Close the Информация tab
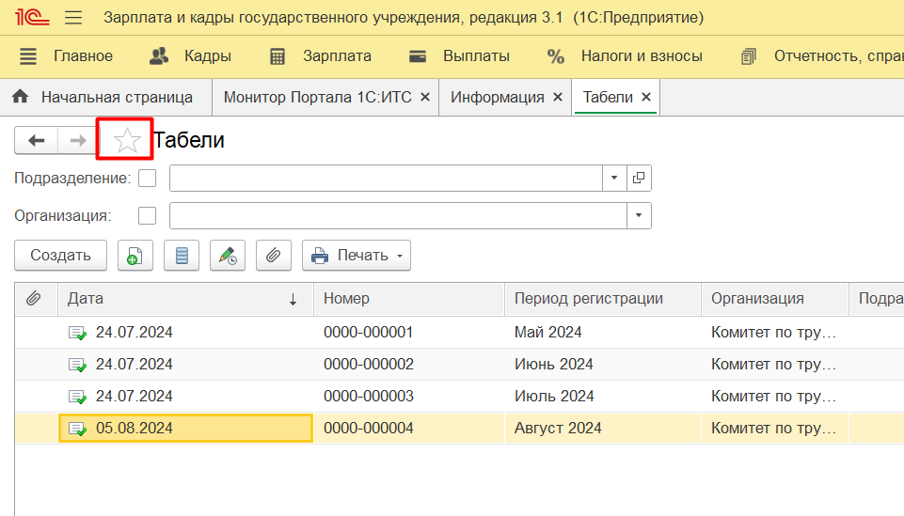The height and width of the screenshot is (516, 904). pos(558,98)
